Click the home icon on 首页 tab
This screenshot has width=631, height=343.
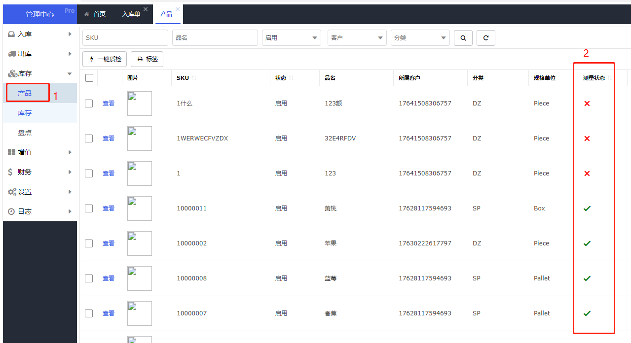tap(87, 14)
